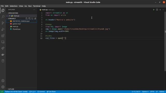
Task: Refresh the Explorer file tree
Action: point(32,19)
